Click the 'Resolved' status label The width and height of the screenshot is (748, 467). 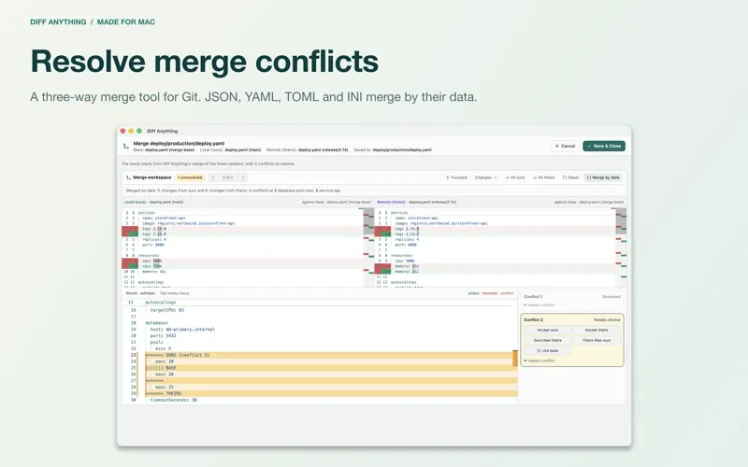click(x=611, y=296)
